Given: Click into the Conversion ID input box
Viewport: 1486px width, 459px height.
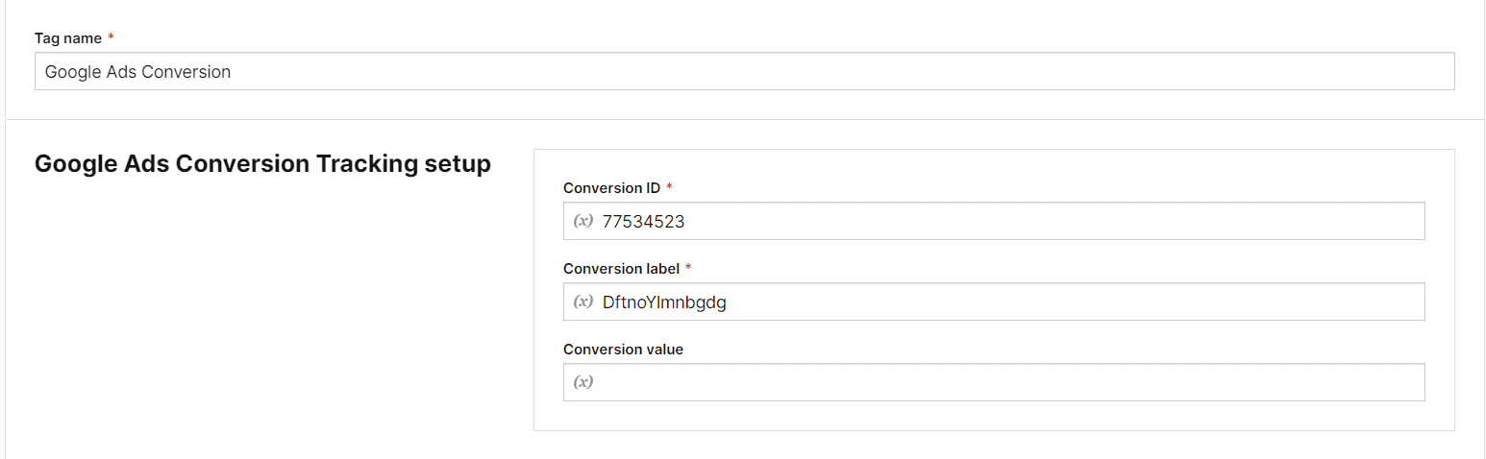Looking at the screenshot, I should 994,221.
